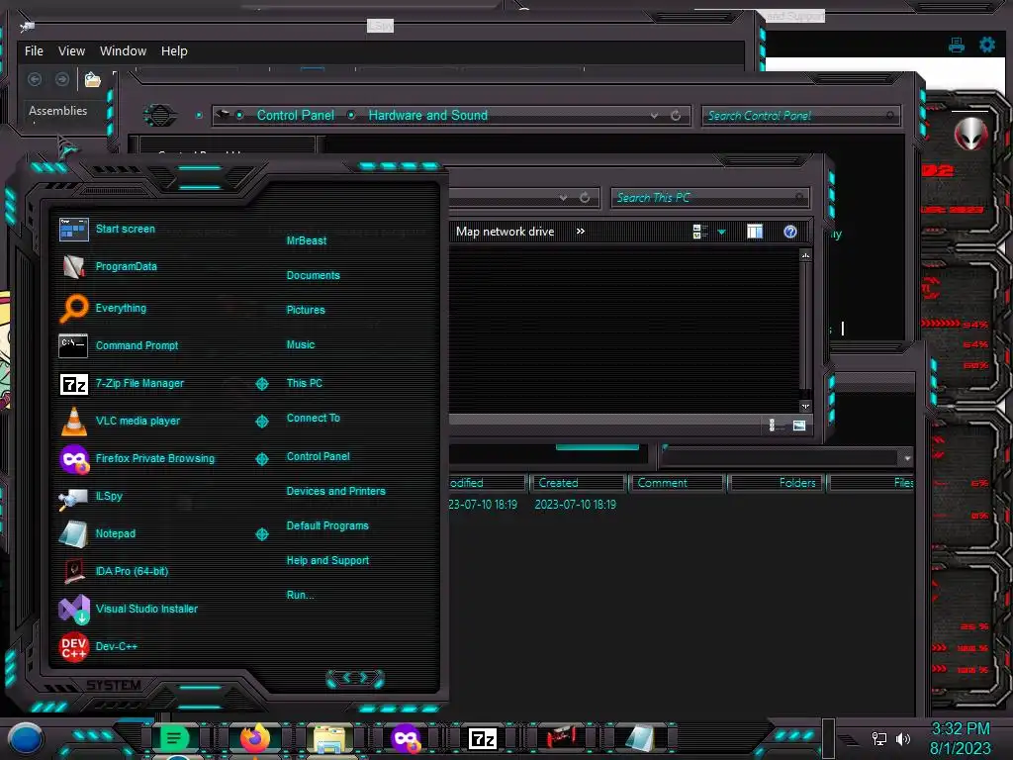Expand 7-Zip File Manager jump list arrow
This screenshot has height=760, width=1013.
pos(261,384)
